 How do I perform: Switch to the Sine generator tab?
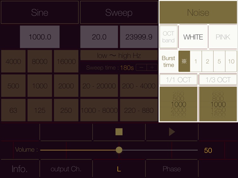click(40, 12)
